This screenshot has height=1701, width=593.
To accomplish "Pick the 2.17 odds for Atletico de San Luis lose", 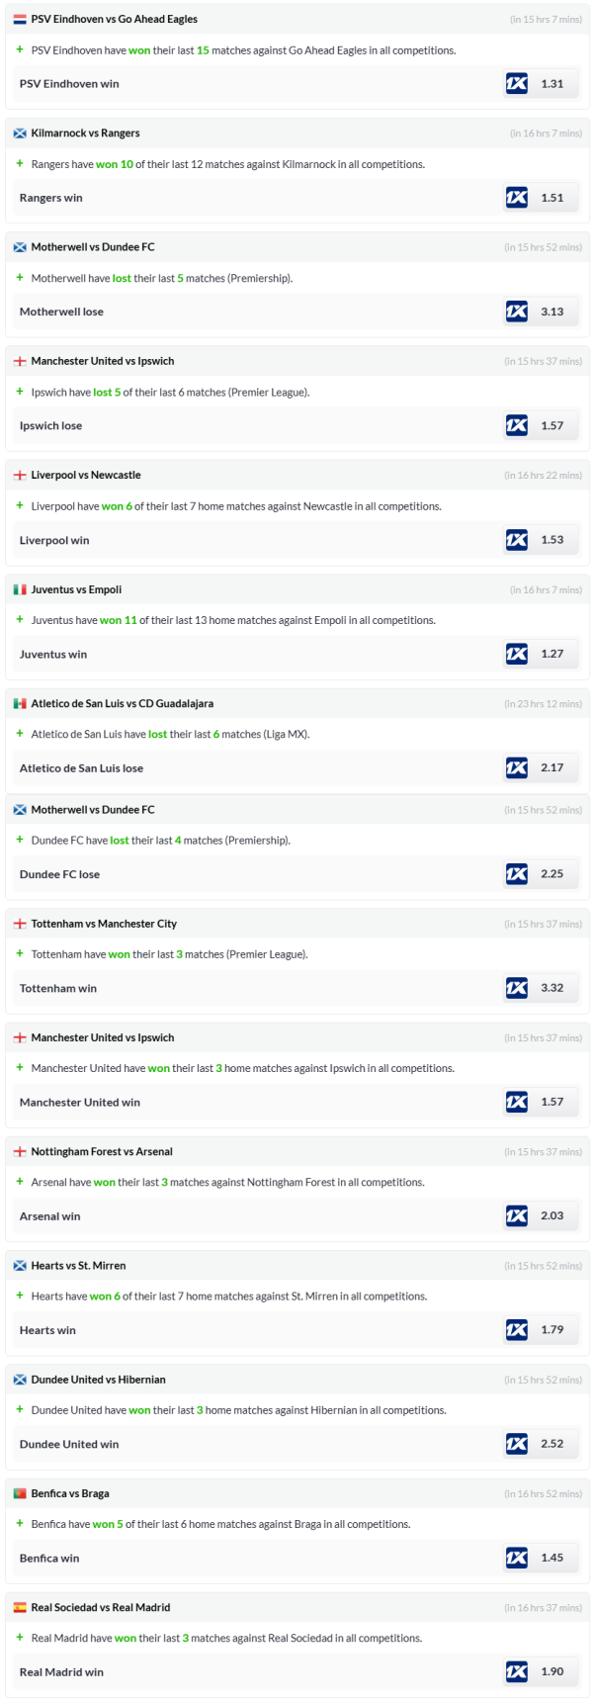I will [x=552, y=767].
